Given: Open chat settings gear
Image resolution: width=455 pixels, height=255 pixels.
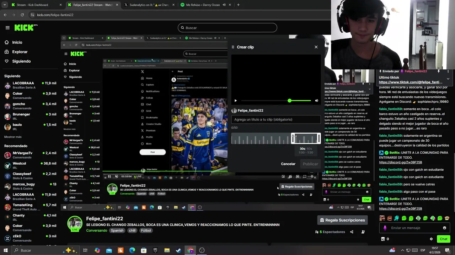Looking at the screenshot, I should click(431, 239).
